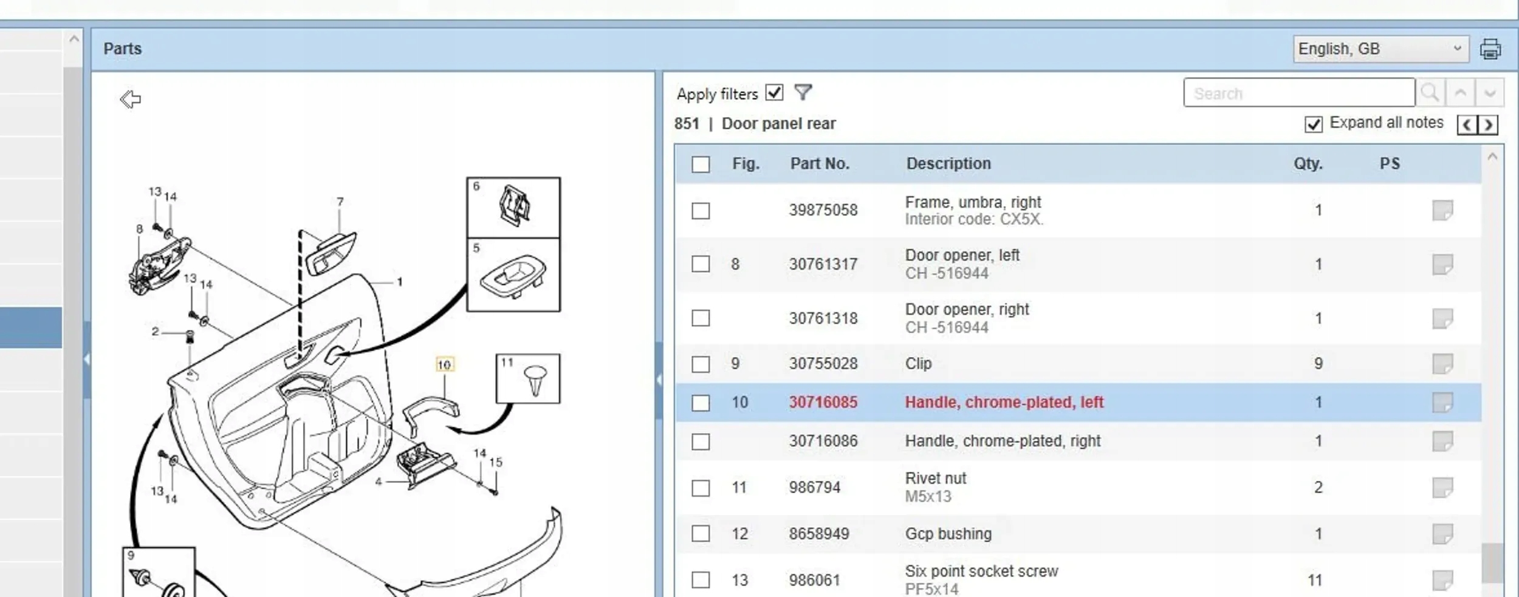This screenshot has width=1519, height=597.
Task: Click callout 10 in the diagram
Action: coord(444,364)
